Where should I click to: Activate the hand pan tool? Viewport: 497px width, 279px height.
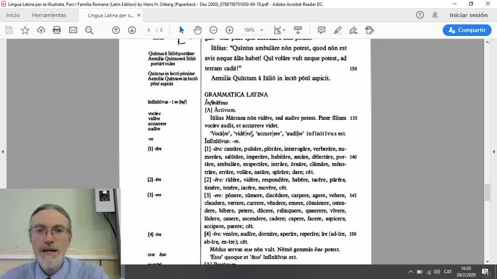pos(198,30)
